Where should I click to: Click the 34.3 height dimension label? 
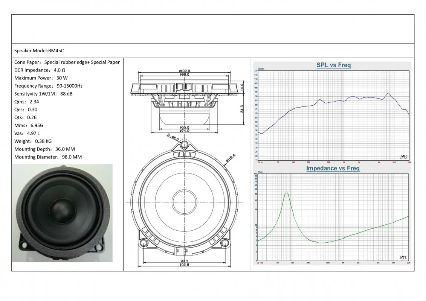click(x=242, y=109)
